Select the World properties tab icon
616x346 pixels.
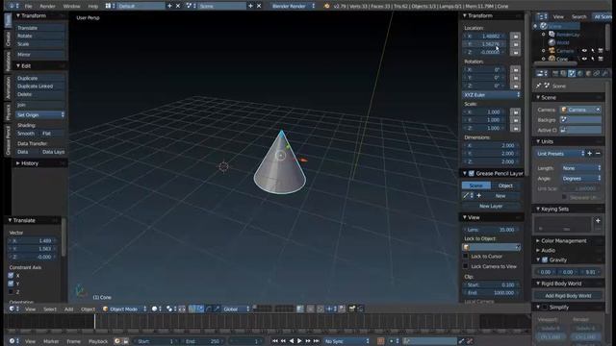579,73
